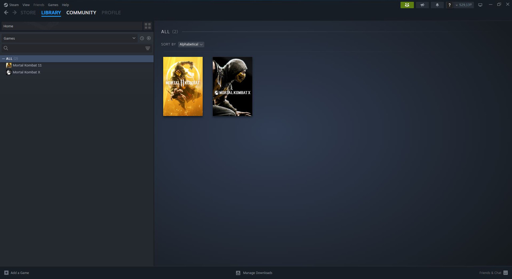Click the Mortal Kombat X sidebar icon
The image size is (512, 279).
(x=9, y=72)
